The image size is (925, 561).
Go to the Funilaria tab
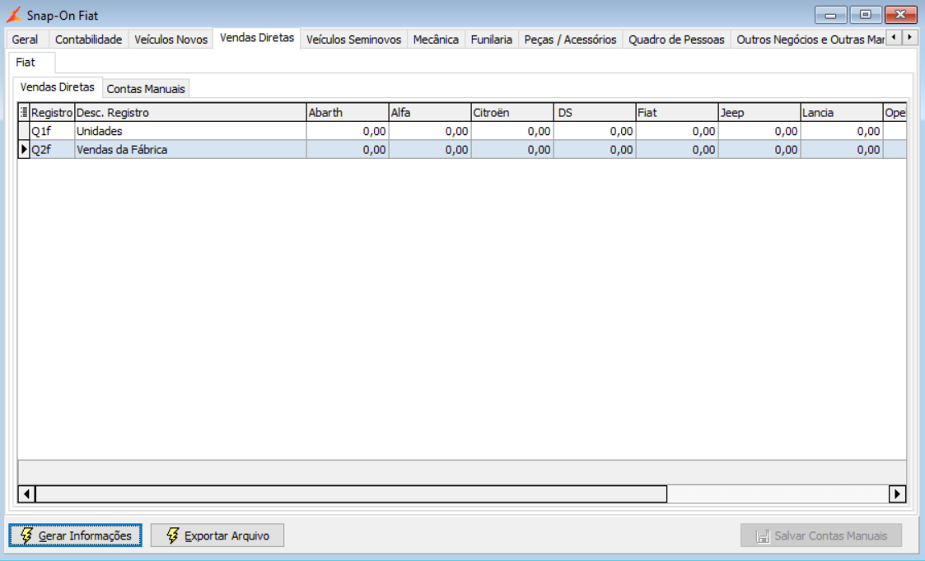click(x=492, y=40)
